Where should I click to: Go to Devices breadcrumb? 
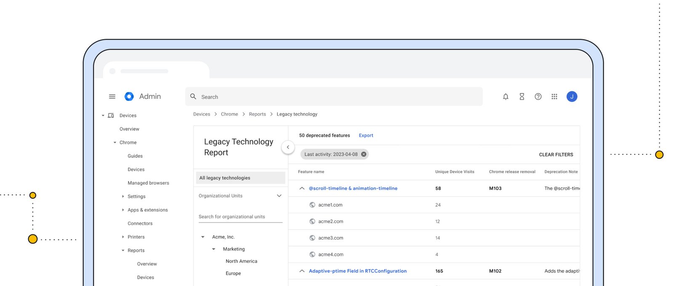[202, 114]
